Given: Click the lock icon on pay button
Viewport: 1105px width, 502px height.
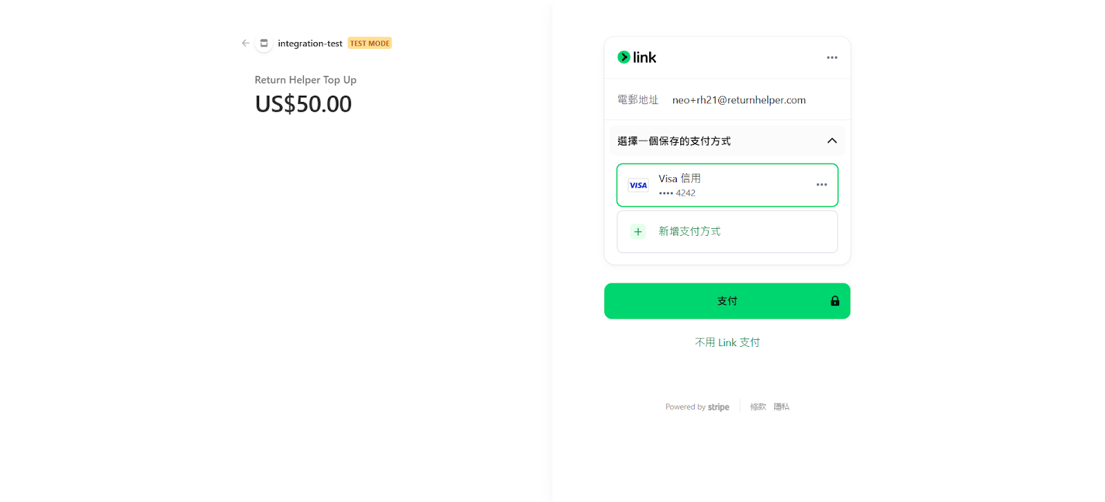Looking at the screenshot, I should (835, 301).
